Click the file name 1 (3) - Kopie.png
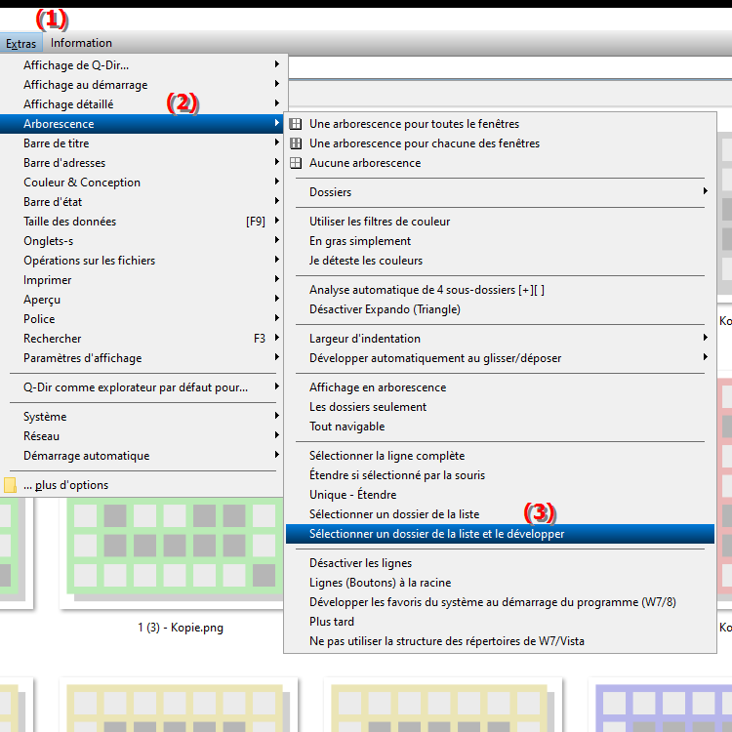Viewport: 732px width, 732px height. coord(181,628)
